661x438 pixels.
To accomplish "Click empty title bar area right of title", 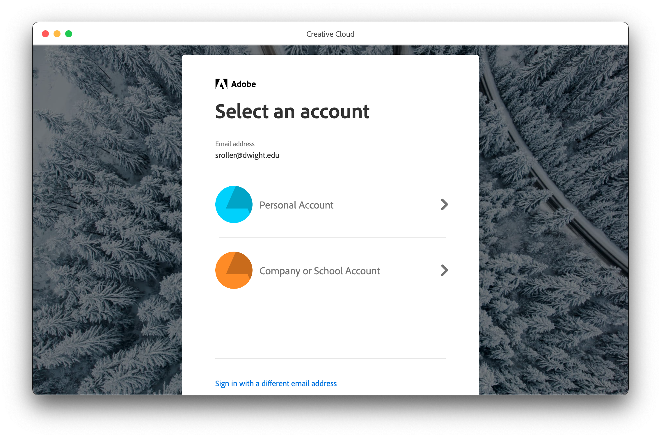I will [x=495, y=34].
